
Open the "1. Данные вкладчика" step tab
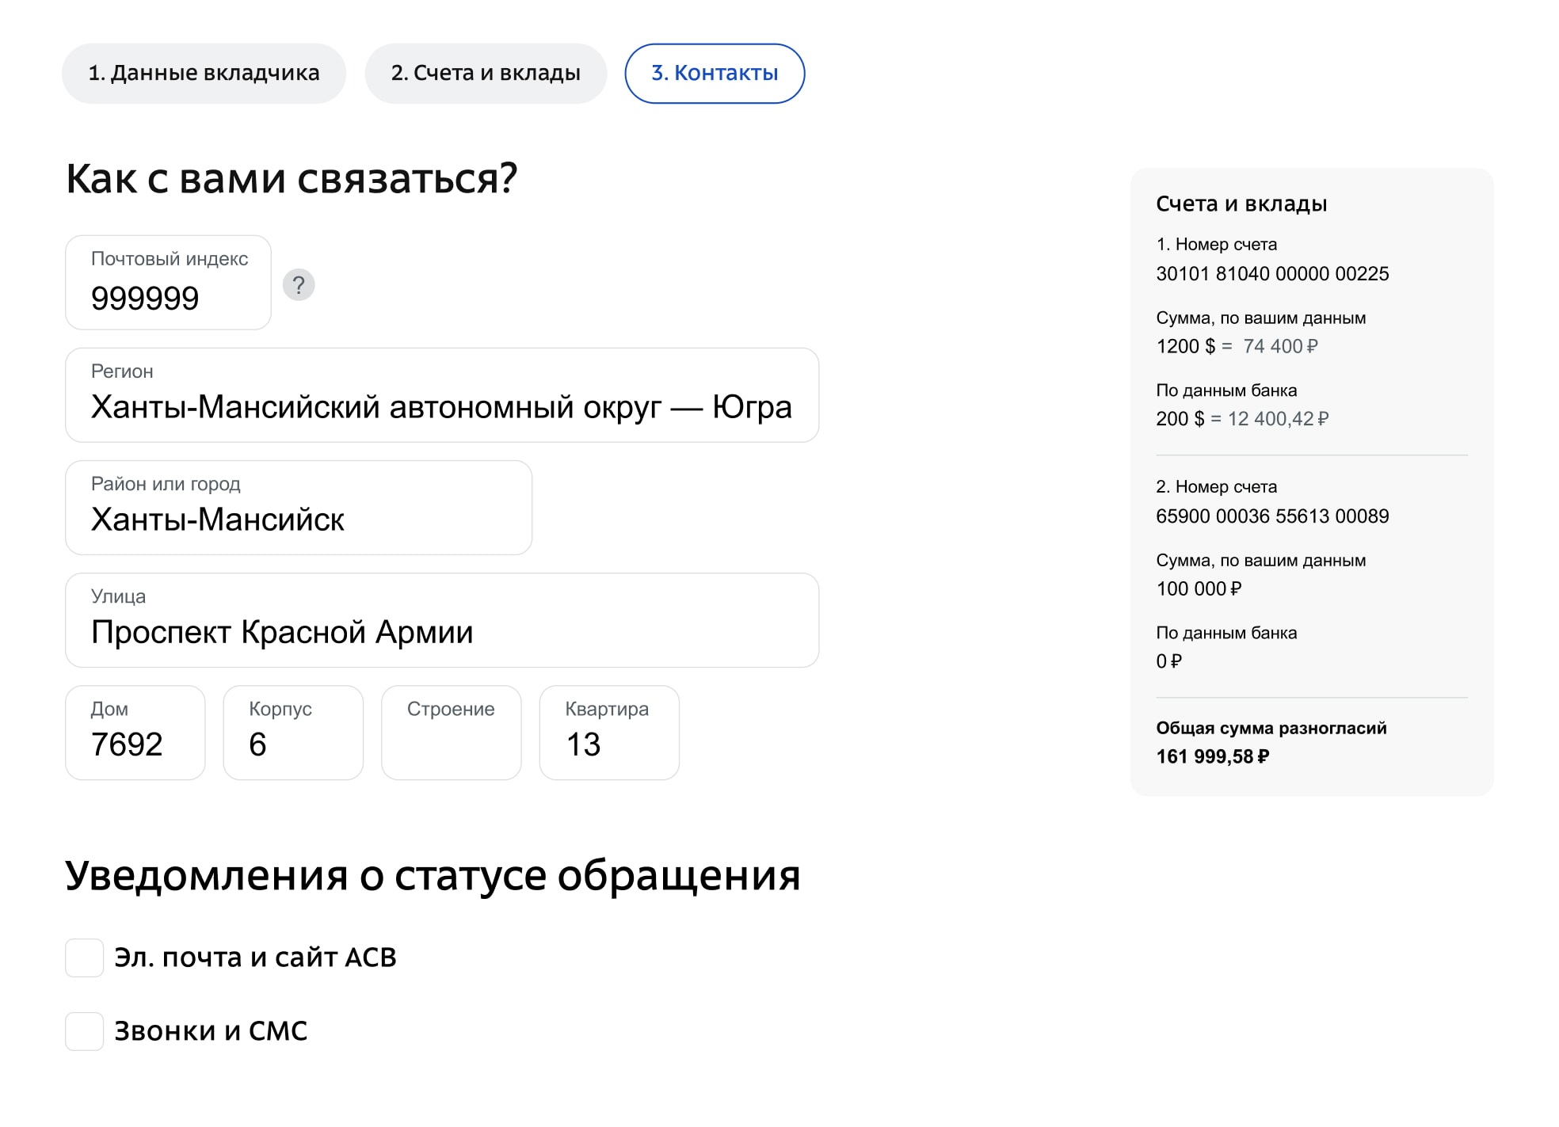click(x=204, y=74)
